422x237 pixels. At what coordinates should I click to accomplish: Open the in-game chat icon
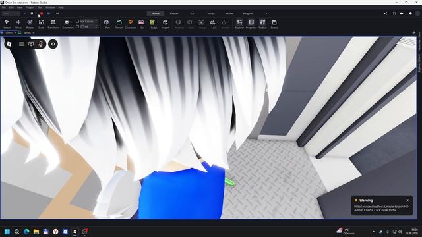click(31, 44)
